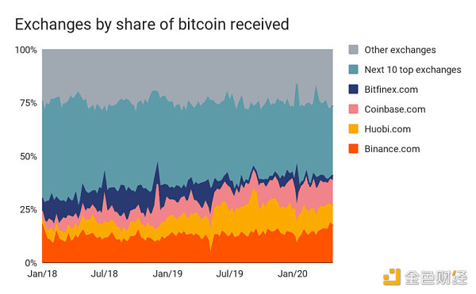Click the Coinbase.com pink legend swatch

pos(353,109)
